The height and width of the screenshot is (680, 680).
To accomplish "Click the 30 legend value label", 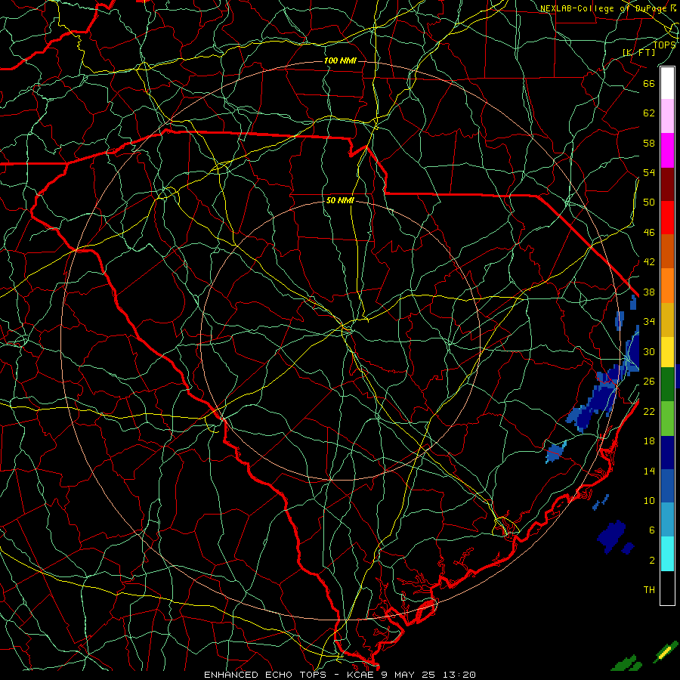I will click(649, 351).
